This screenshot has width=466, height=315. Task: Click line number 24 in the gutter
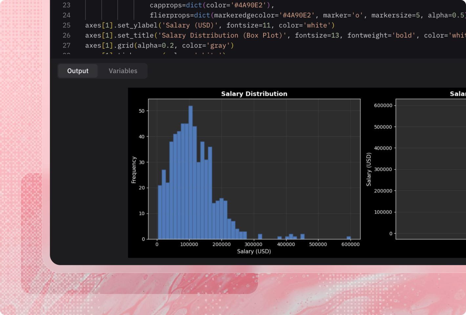click(x=67, y=15)
